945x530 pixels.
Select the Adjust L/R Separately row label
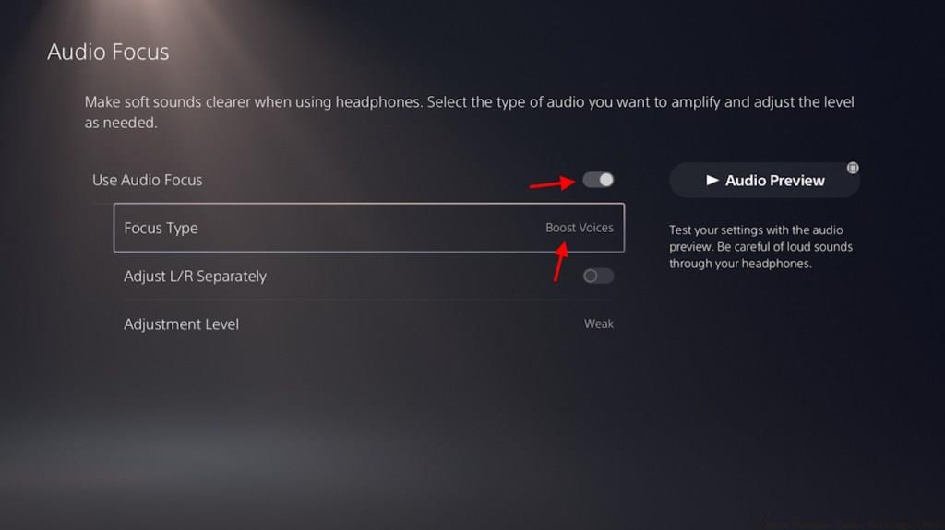point(195,276)
